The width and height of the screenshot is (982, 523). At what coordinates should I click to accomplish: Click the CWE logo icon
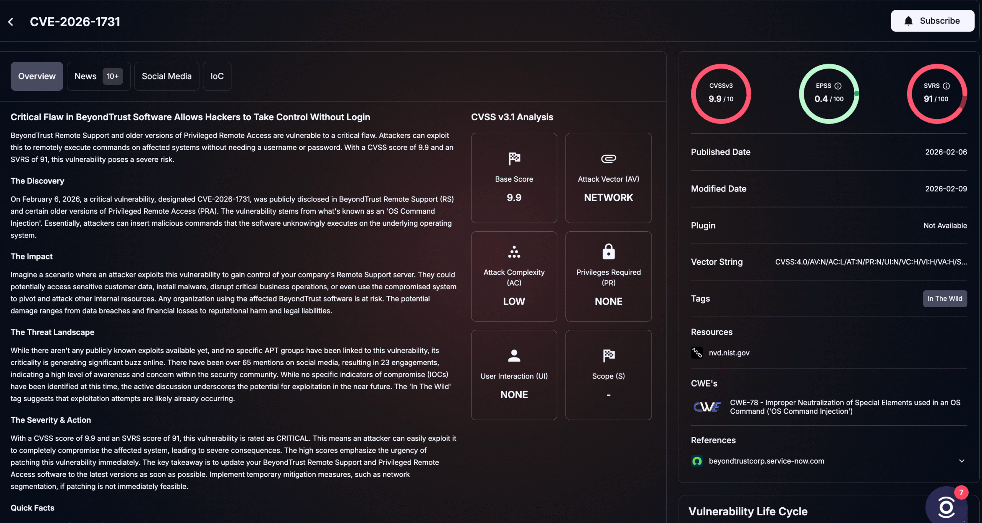(707, 407)
